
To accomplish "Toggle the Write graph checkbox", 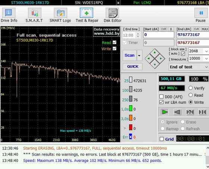I will pos(114,48).
